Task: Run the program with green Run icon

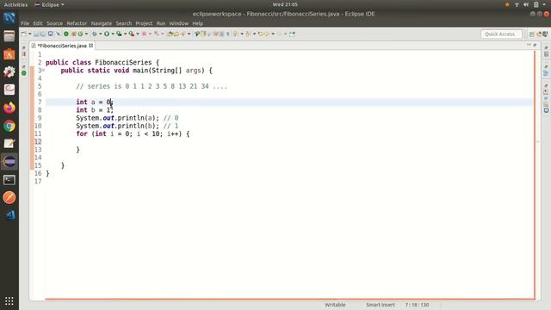Action: tap(107, 34)
